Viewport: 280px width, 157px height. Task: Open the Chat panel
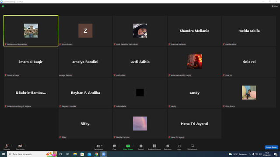[114, 147]
